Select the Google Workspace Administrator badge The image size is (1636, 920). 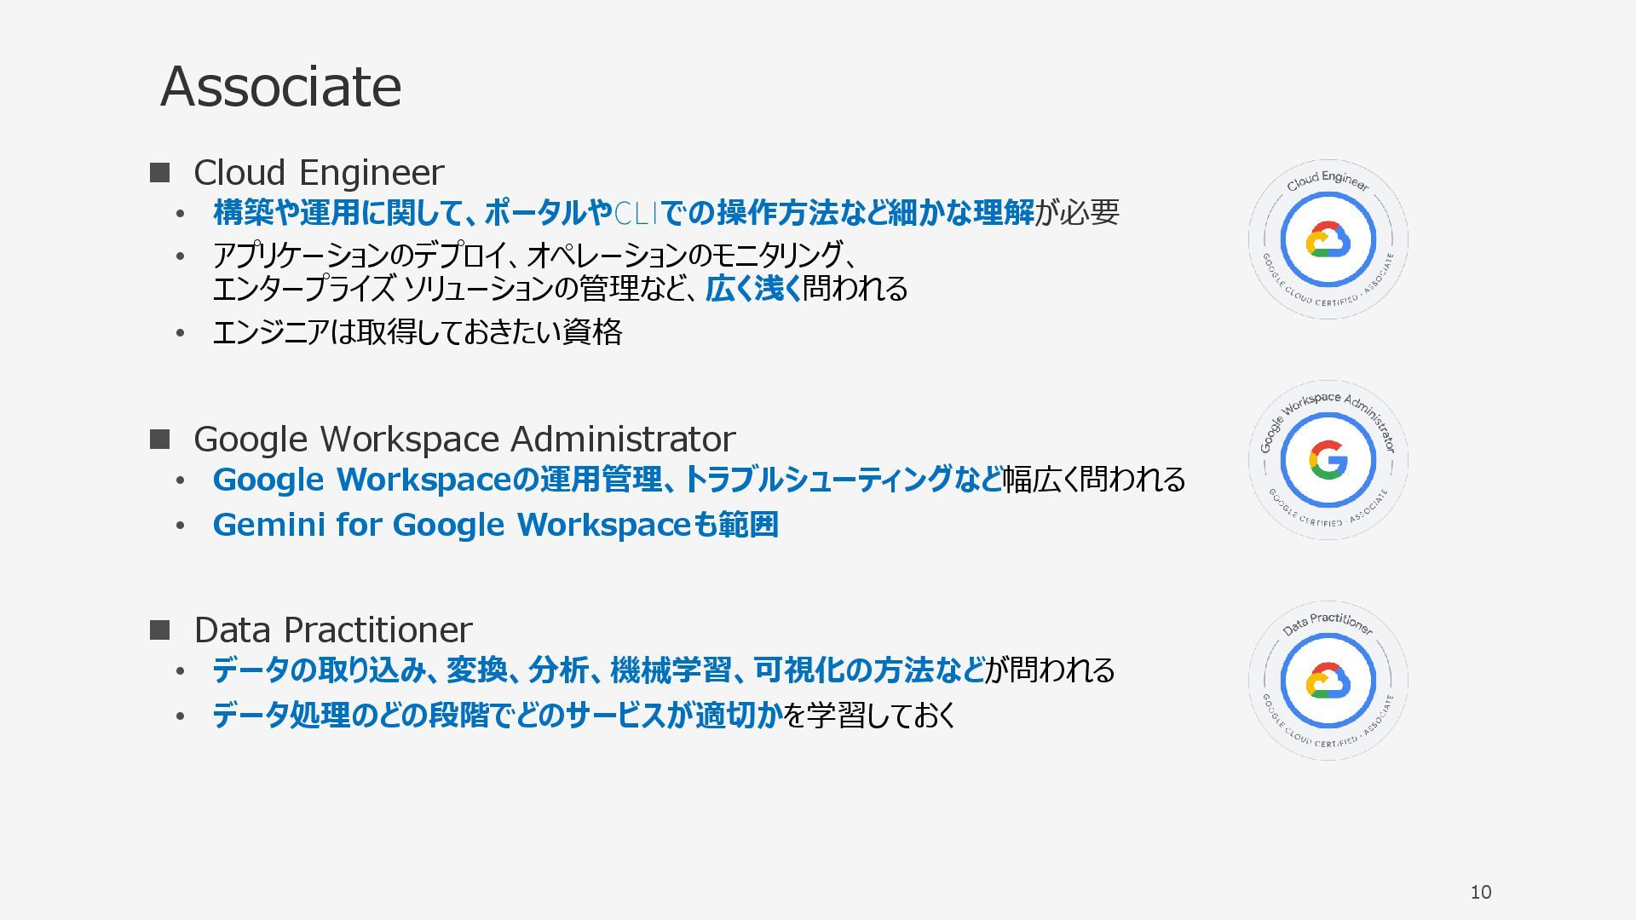[1328, 460]
